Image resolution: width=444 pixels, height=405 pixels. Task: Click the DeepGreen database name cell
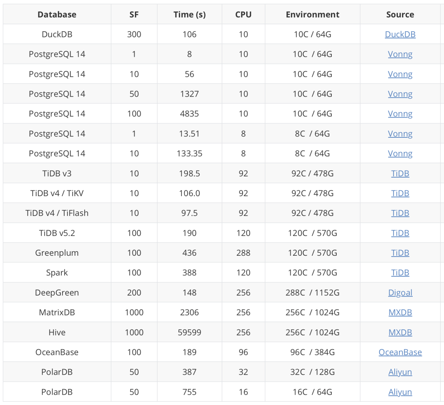click(57, 293)
